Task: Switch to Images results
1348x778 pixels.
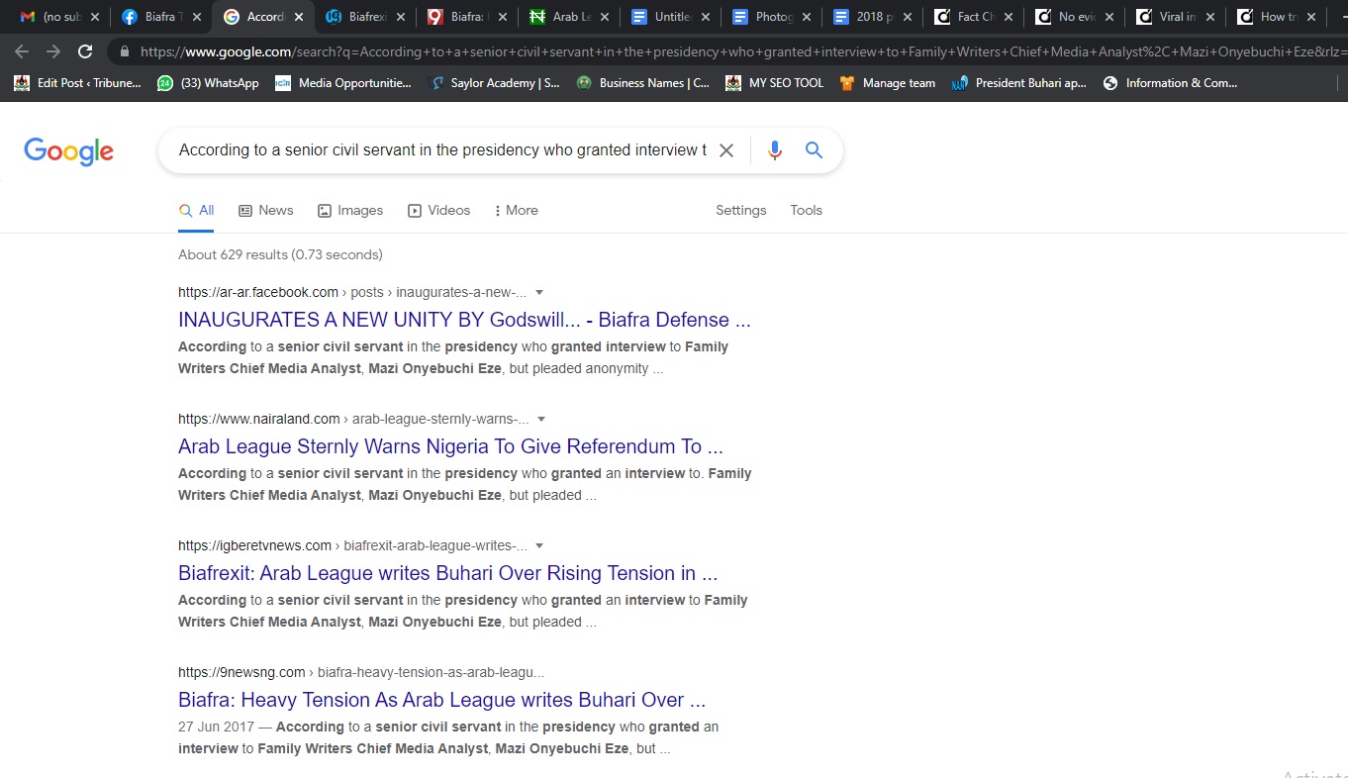Action: click(x=350, y=211)
